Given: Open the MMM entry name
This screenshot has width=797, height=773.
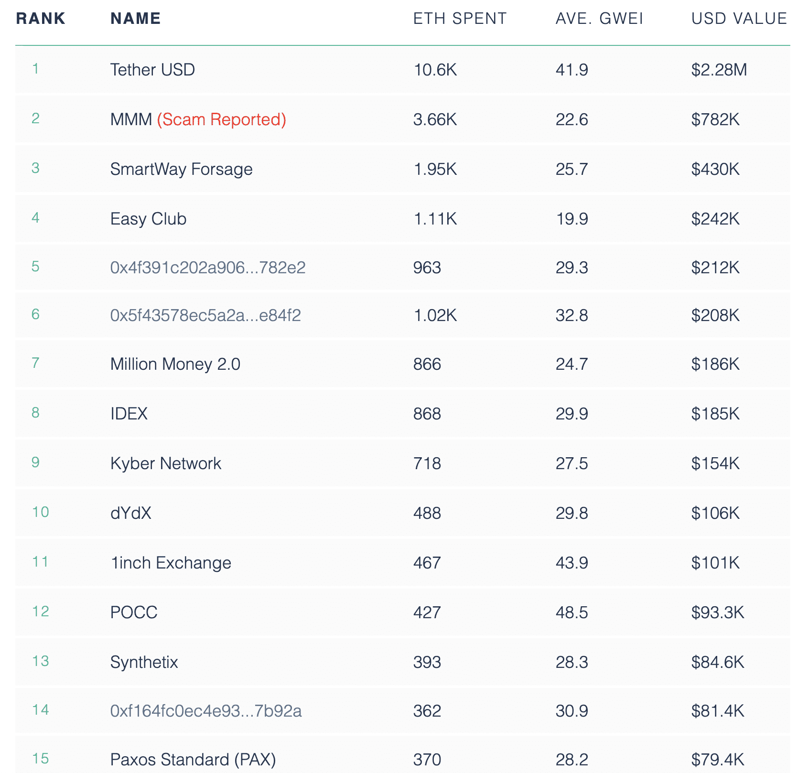Looking at the screenshot, I should point(131,119).
